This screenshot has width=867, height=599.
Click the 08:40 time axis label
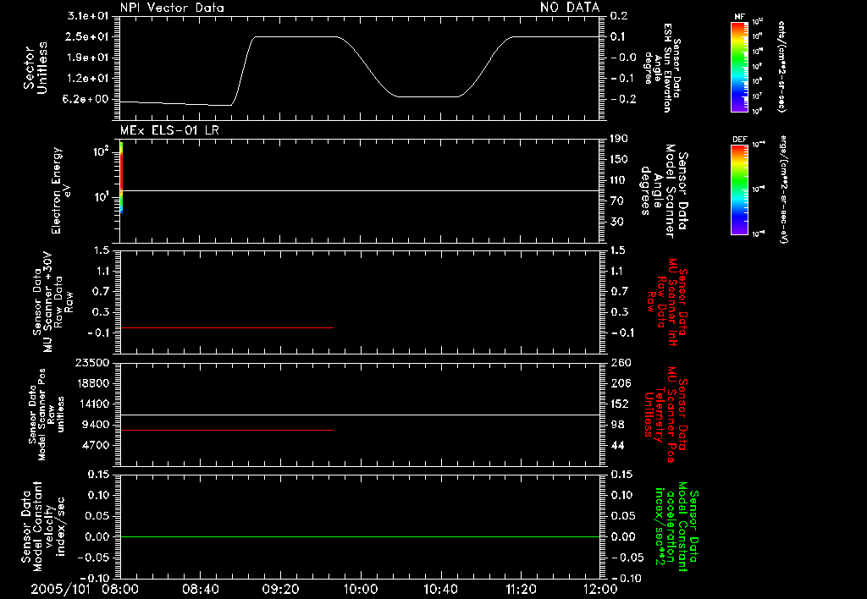[x=200, y=589]
